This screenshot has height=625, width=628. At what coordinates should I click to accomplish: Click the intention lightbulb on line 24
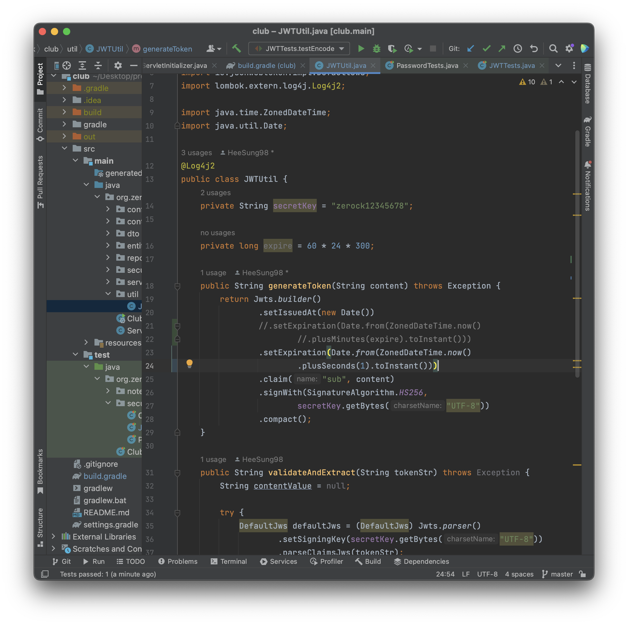(190, 364)
